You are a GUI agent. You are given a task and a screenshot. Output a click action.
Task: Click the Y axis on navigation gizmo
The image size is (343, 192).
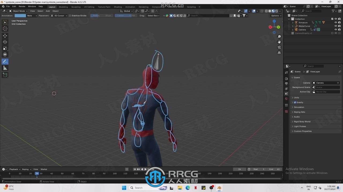coord(278,27)
